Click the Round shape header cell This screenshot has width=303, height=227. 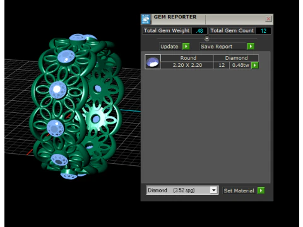187,58
